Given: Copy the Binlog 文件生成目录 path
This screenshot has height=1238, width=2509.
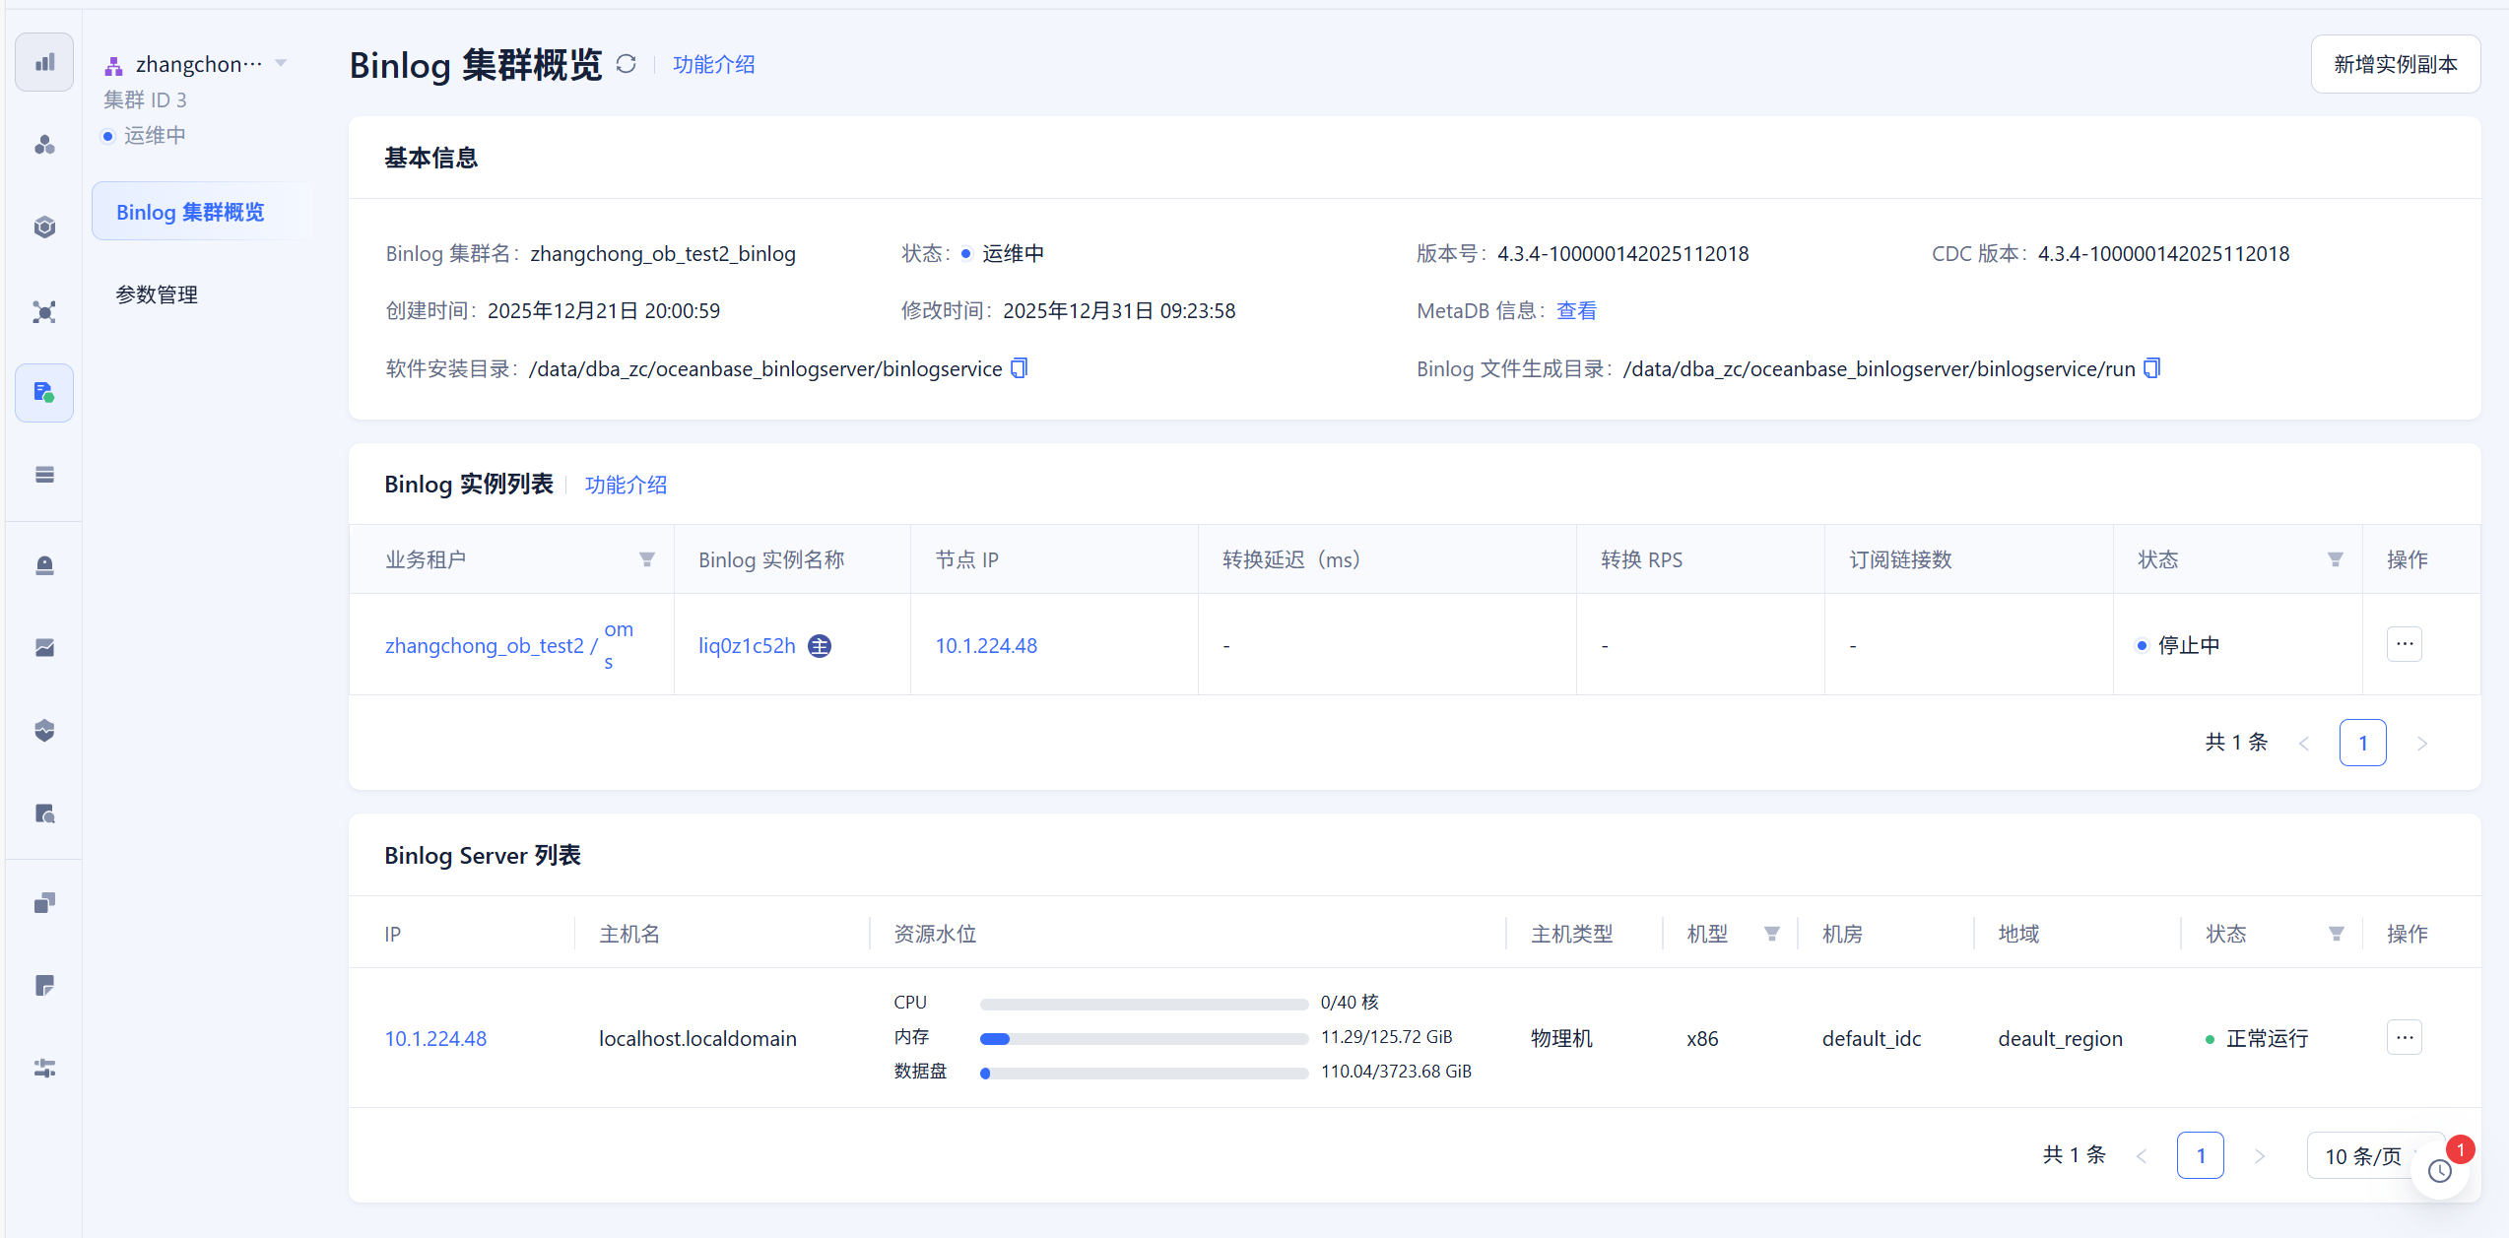Looking at the screenshot, I should pyautogui.click(x=2152, y=368).
